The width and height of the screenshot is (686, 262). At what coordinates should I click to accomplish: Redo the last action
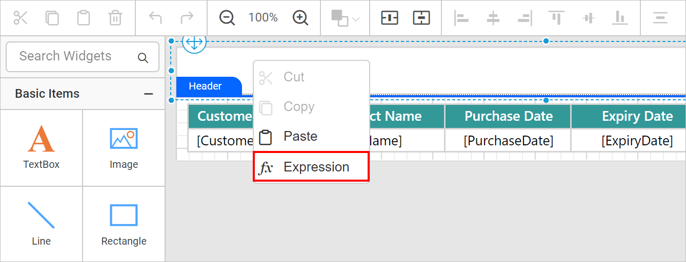[x=187, y=18]
